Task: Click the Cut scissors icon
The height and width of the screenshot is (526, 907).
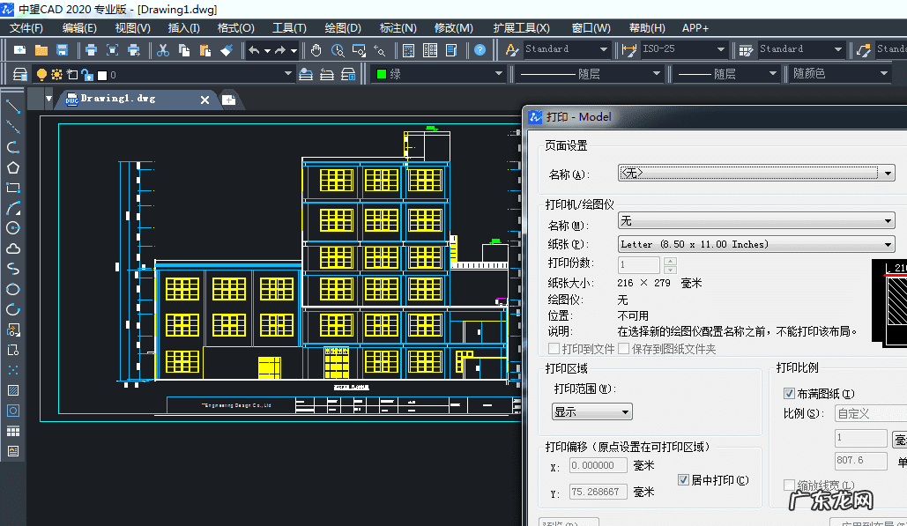Action: pyautogui.click(x=162, y=50)
